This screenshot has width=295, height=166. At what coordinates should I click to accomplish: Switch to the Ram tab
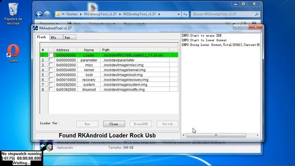coord(70,37)
